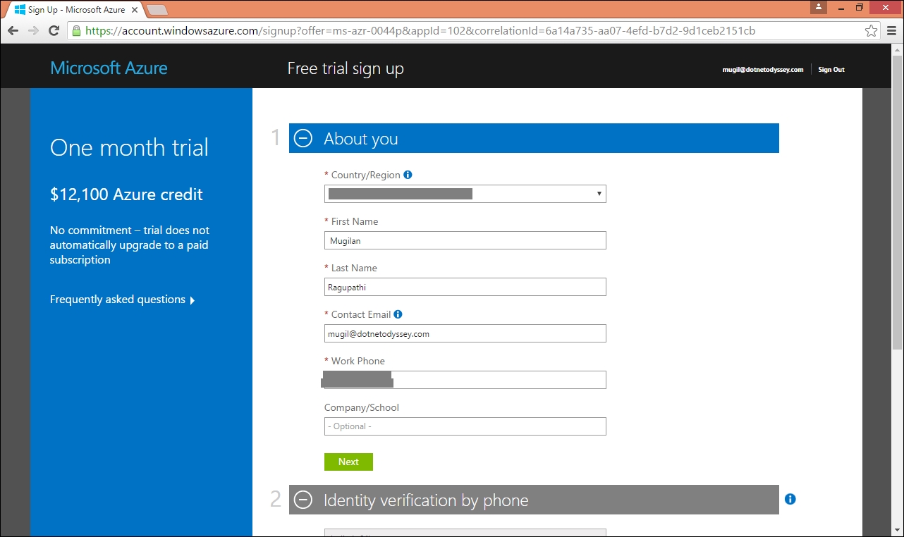
Task: Click the Chrome user profile icon
Action: [819, 7]
